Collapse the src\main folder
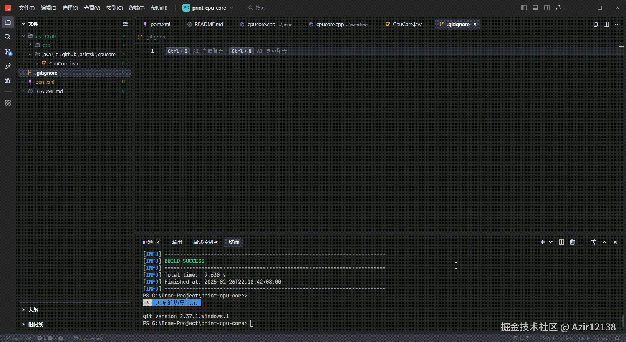 [23, 36]
